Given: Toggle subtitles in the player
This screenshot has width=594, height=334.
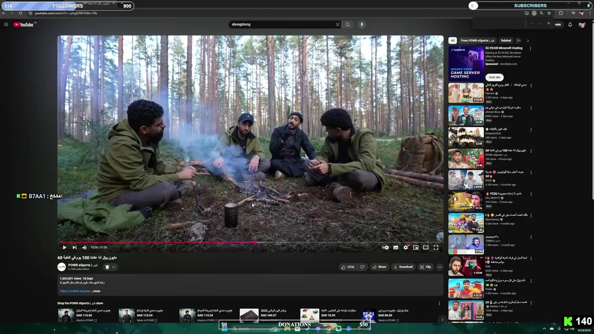Looking at the screenshot, I should 395,247.
